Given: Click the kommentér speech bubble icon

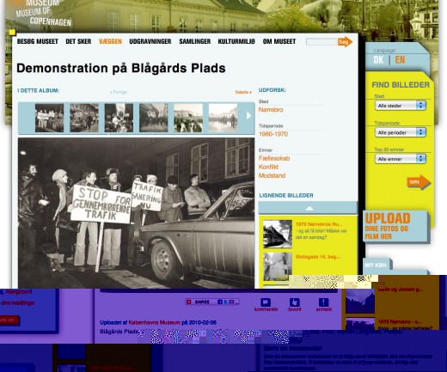Looking at the screenshot, I should pyautogui.click(x=266, y=302).
